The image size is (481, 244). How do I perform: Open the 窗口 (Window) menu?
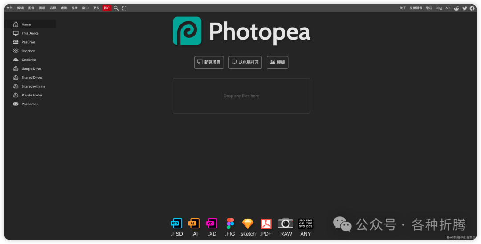tap(85, 8)
